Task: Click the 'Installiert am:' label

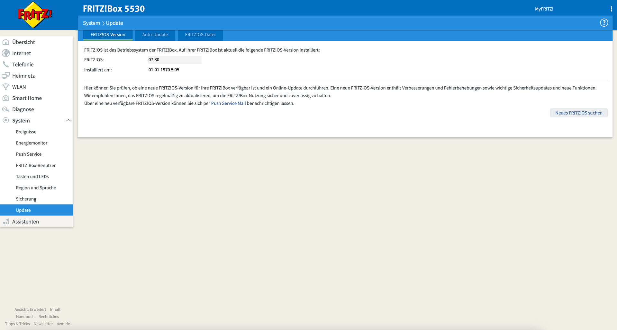Action: pyautogui.click(x=98, y=70)
